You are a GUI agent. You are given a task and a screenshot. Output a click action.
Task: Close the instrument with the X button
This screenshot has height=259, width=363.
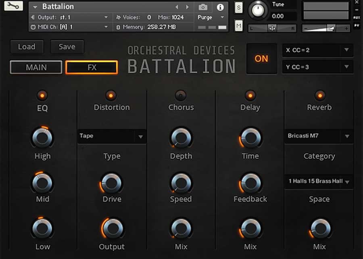[x=357, y=2]
